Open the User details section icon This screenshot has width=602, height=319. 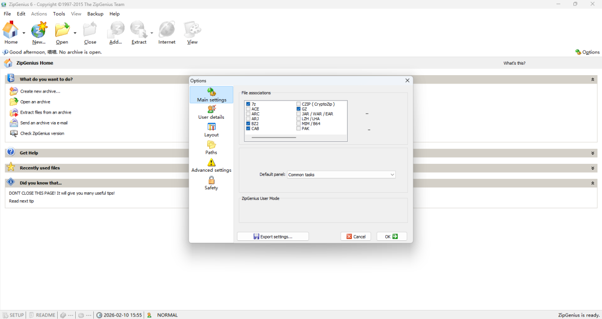click(x=211, y=109)
